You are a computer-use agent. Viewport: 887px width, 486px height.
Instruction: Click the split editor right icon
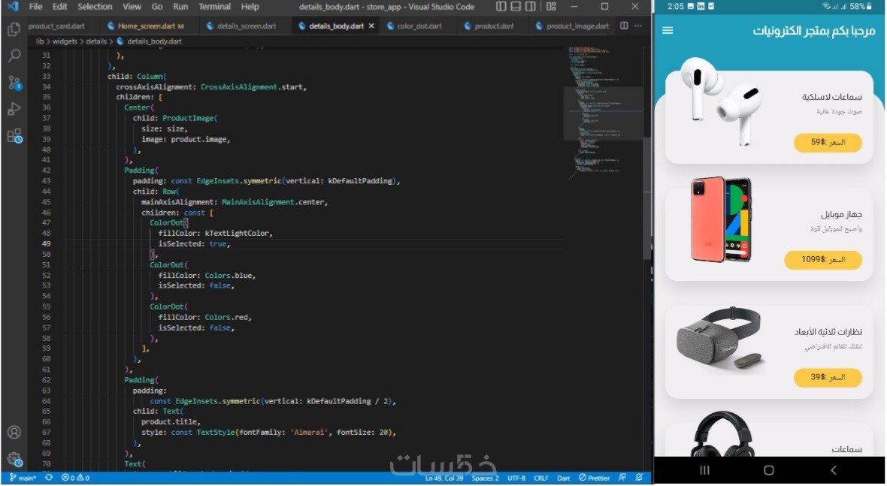pos(624,26)
